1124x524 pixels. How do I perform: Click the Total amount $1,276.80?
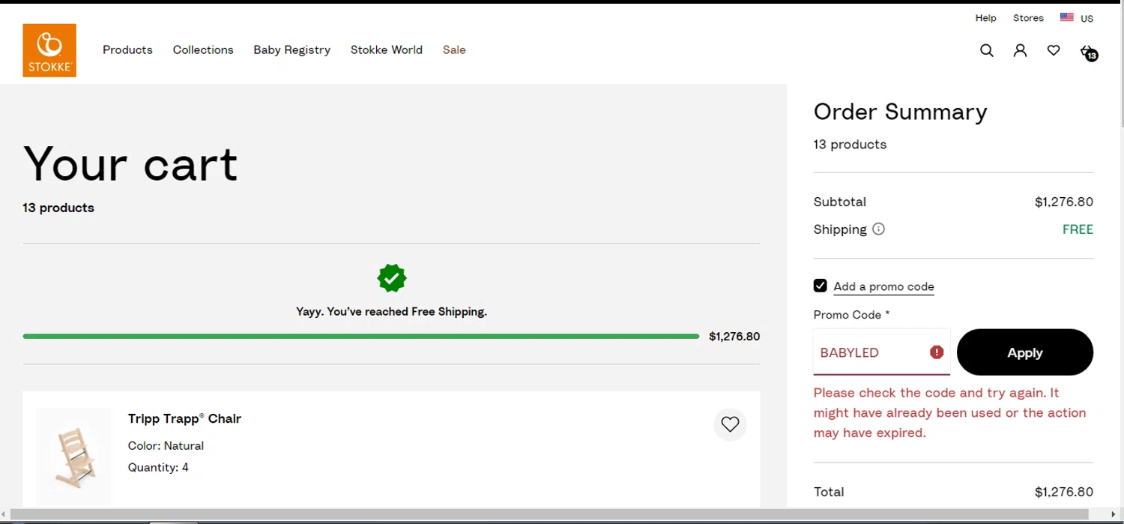point(1064,492)
